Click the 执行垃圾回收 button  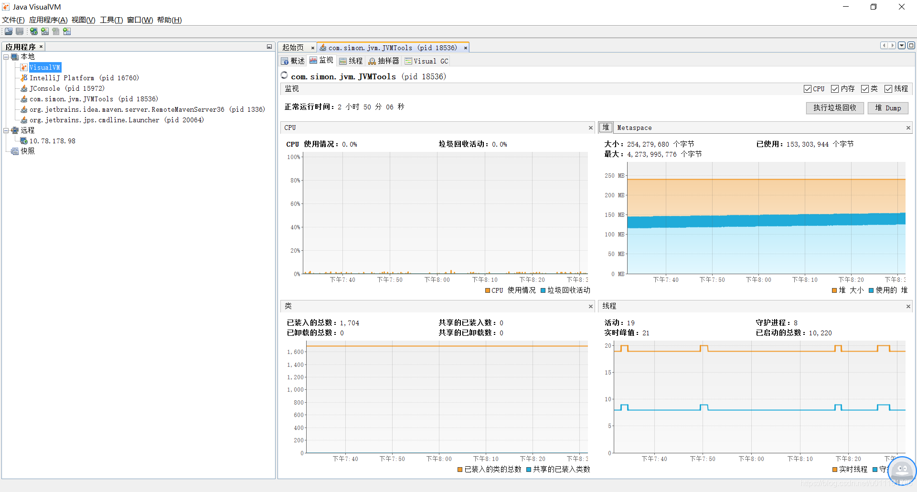pos(835,108)
